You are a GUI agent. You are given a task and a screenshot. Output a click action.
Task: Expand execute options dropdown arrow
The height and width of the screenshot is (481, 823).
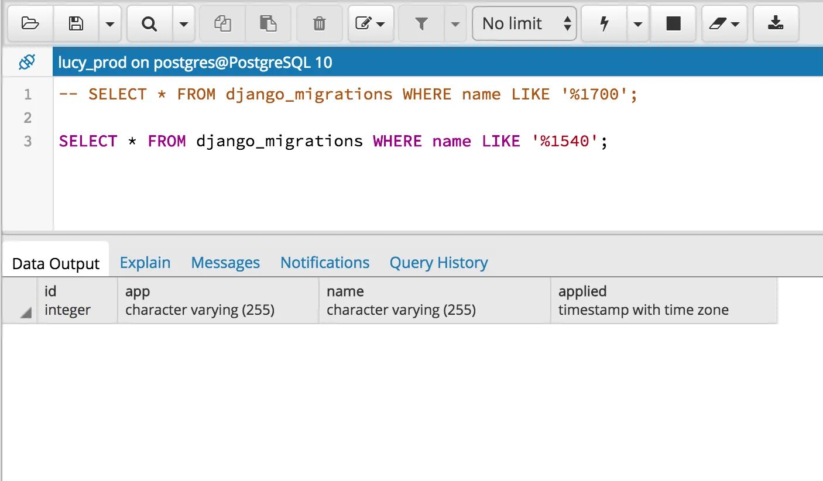[x=638, y=23]
